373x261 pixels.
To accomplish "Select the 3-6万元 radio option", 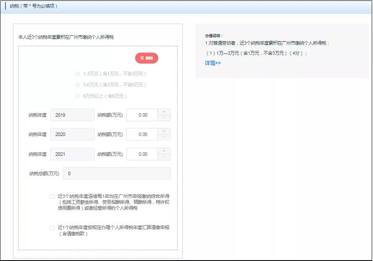I will 77,85.
